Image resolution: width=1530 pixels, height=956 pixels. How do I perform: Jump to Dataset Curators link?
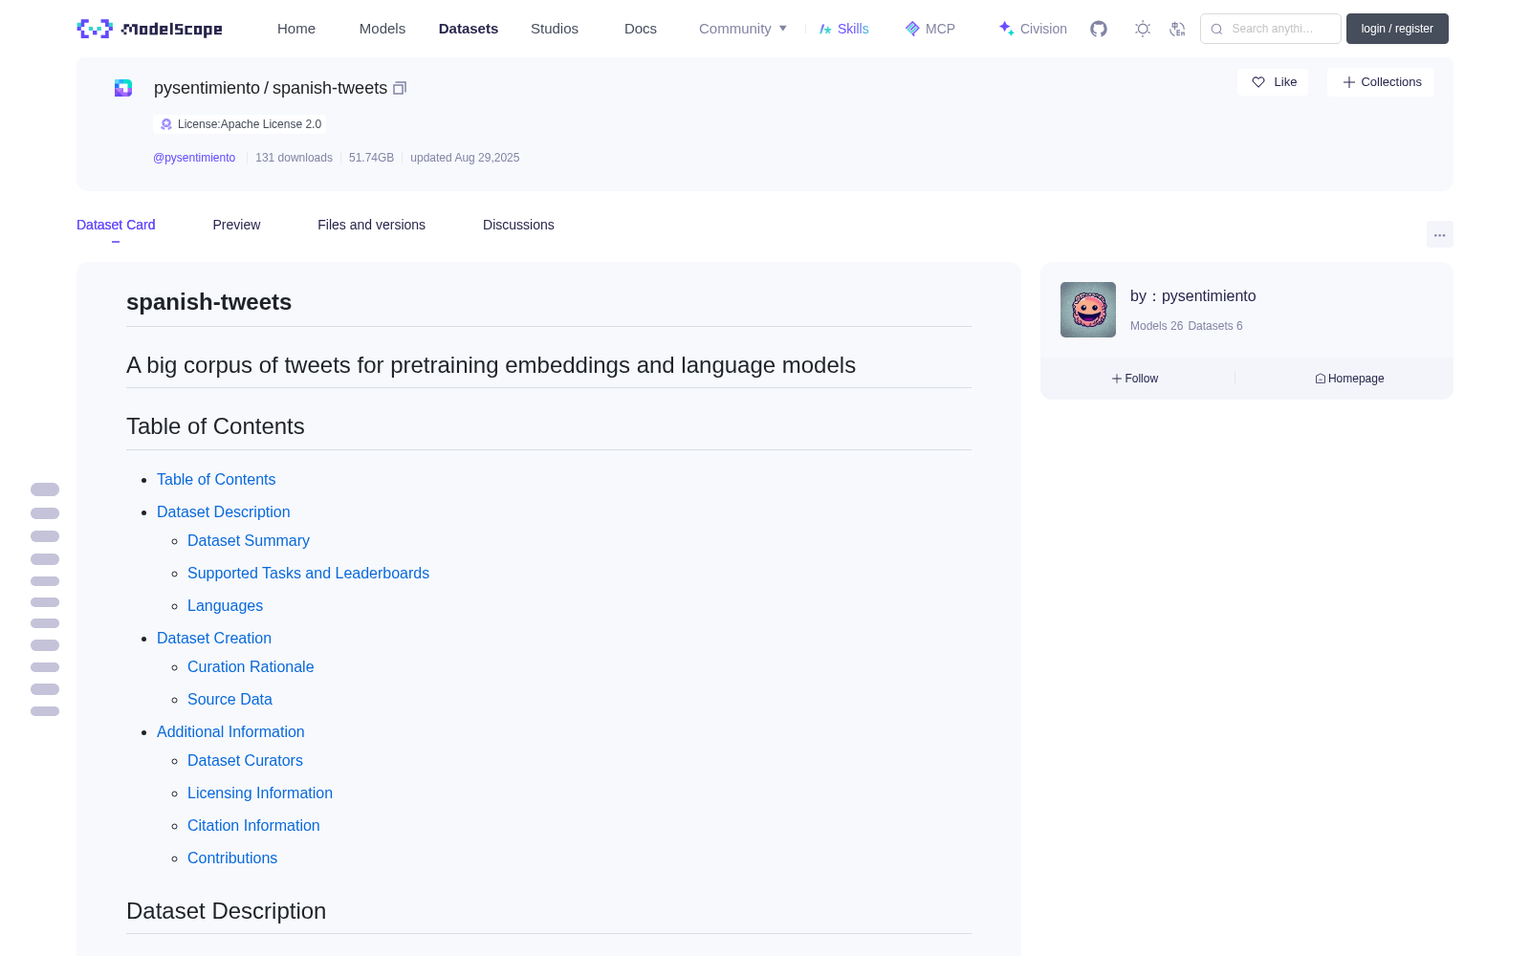(x=245, y=761)
